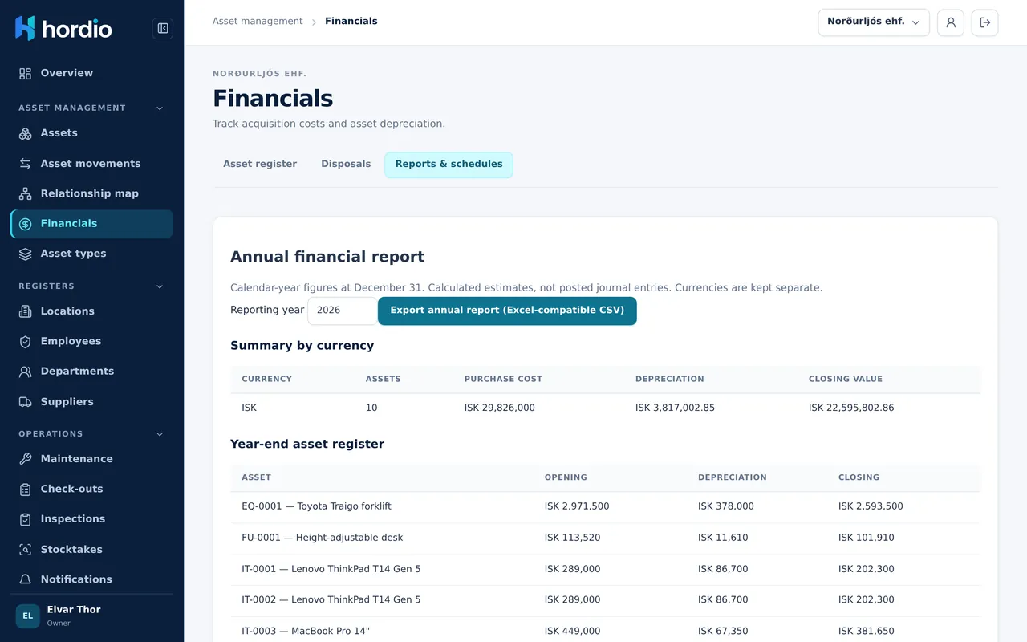Click the Maintenance wrench icon
The image size is (1027, 642).
[x=26, y=459]
